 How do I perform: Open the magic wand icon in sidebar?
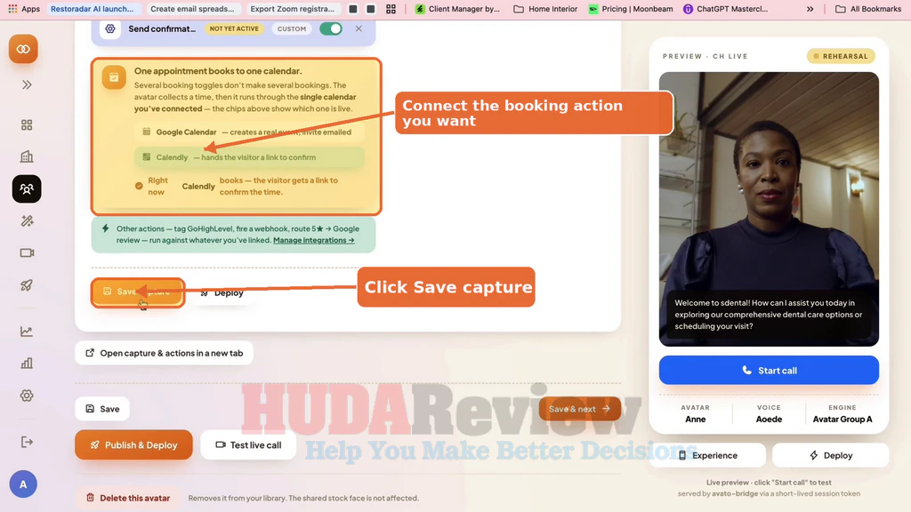point(27,221)
